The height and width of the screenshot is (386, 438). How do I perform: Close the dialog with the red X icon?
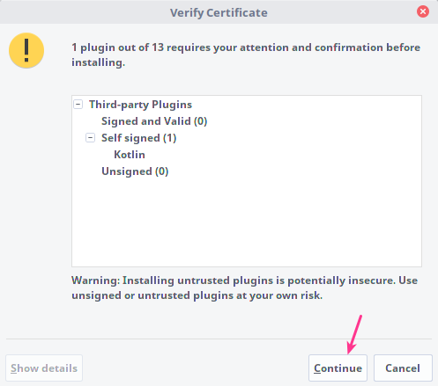click(x=423, y=11)
